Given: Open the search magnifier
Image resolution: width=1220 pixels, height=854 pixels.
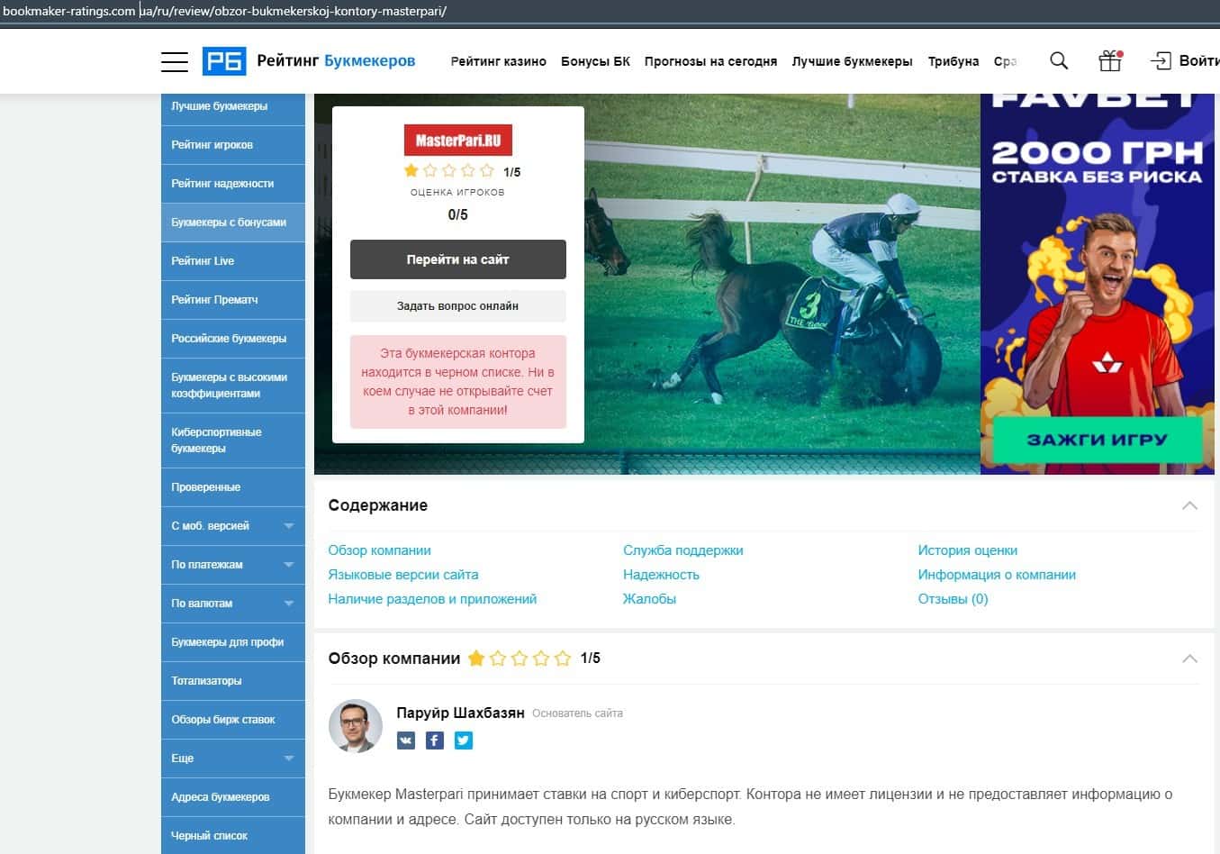Looking at the screenshot, I should [1059, 60].
